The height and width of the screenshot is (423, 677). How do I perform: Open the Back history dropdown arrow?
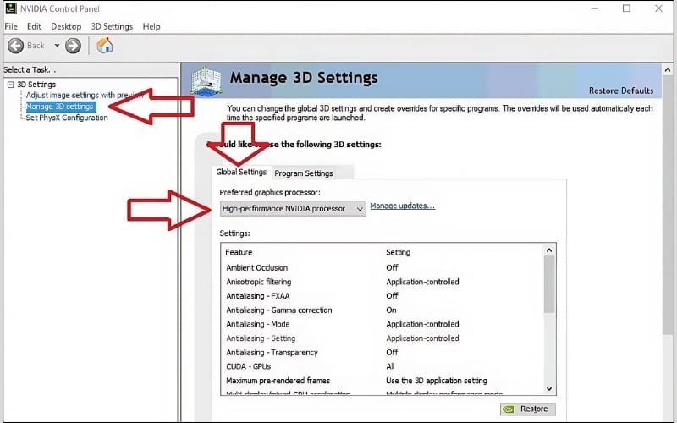(57, 46)
